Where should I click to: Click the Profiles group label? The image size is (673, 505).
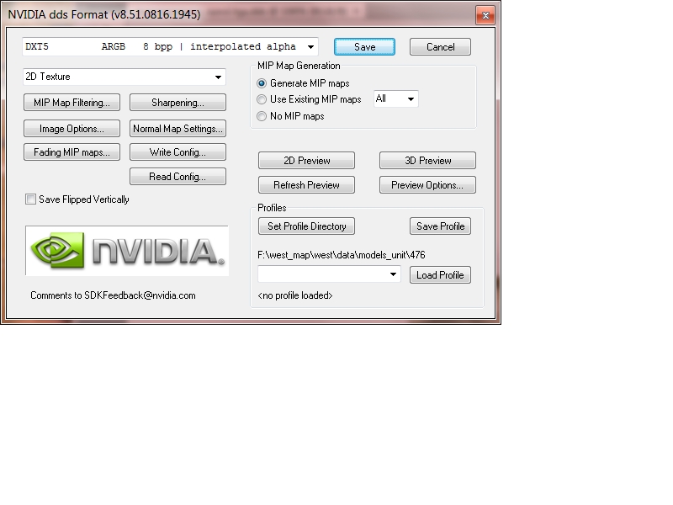(272, 208)
